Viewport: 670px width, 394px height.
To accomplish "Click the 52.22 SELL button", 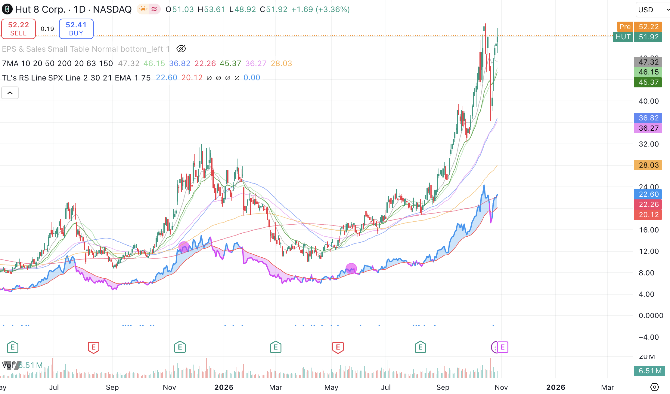I will (18, 29).
